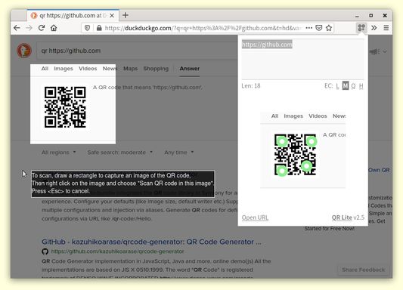
Task: Go forward with the browser forward arrow
Action: click(29, 28)
